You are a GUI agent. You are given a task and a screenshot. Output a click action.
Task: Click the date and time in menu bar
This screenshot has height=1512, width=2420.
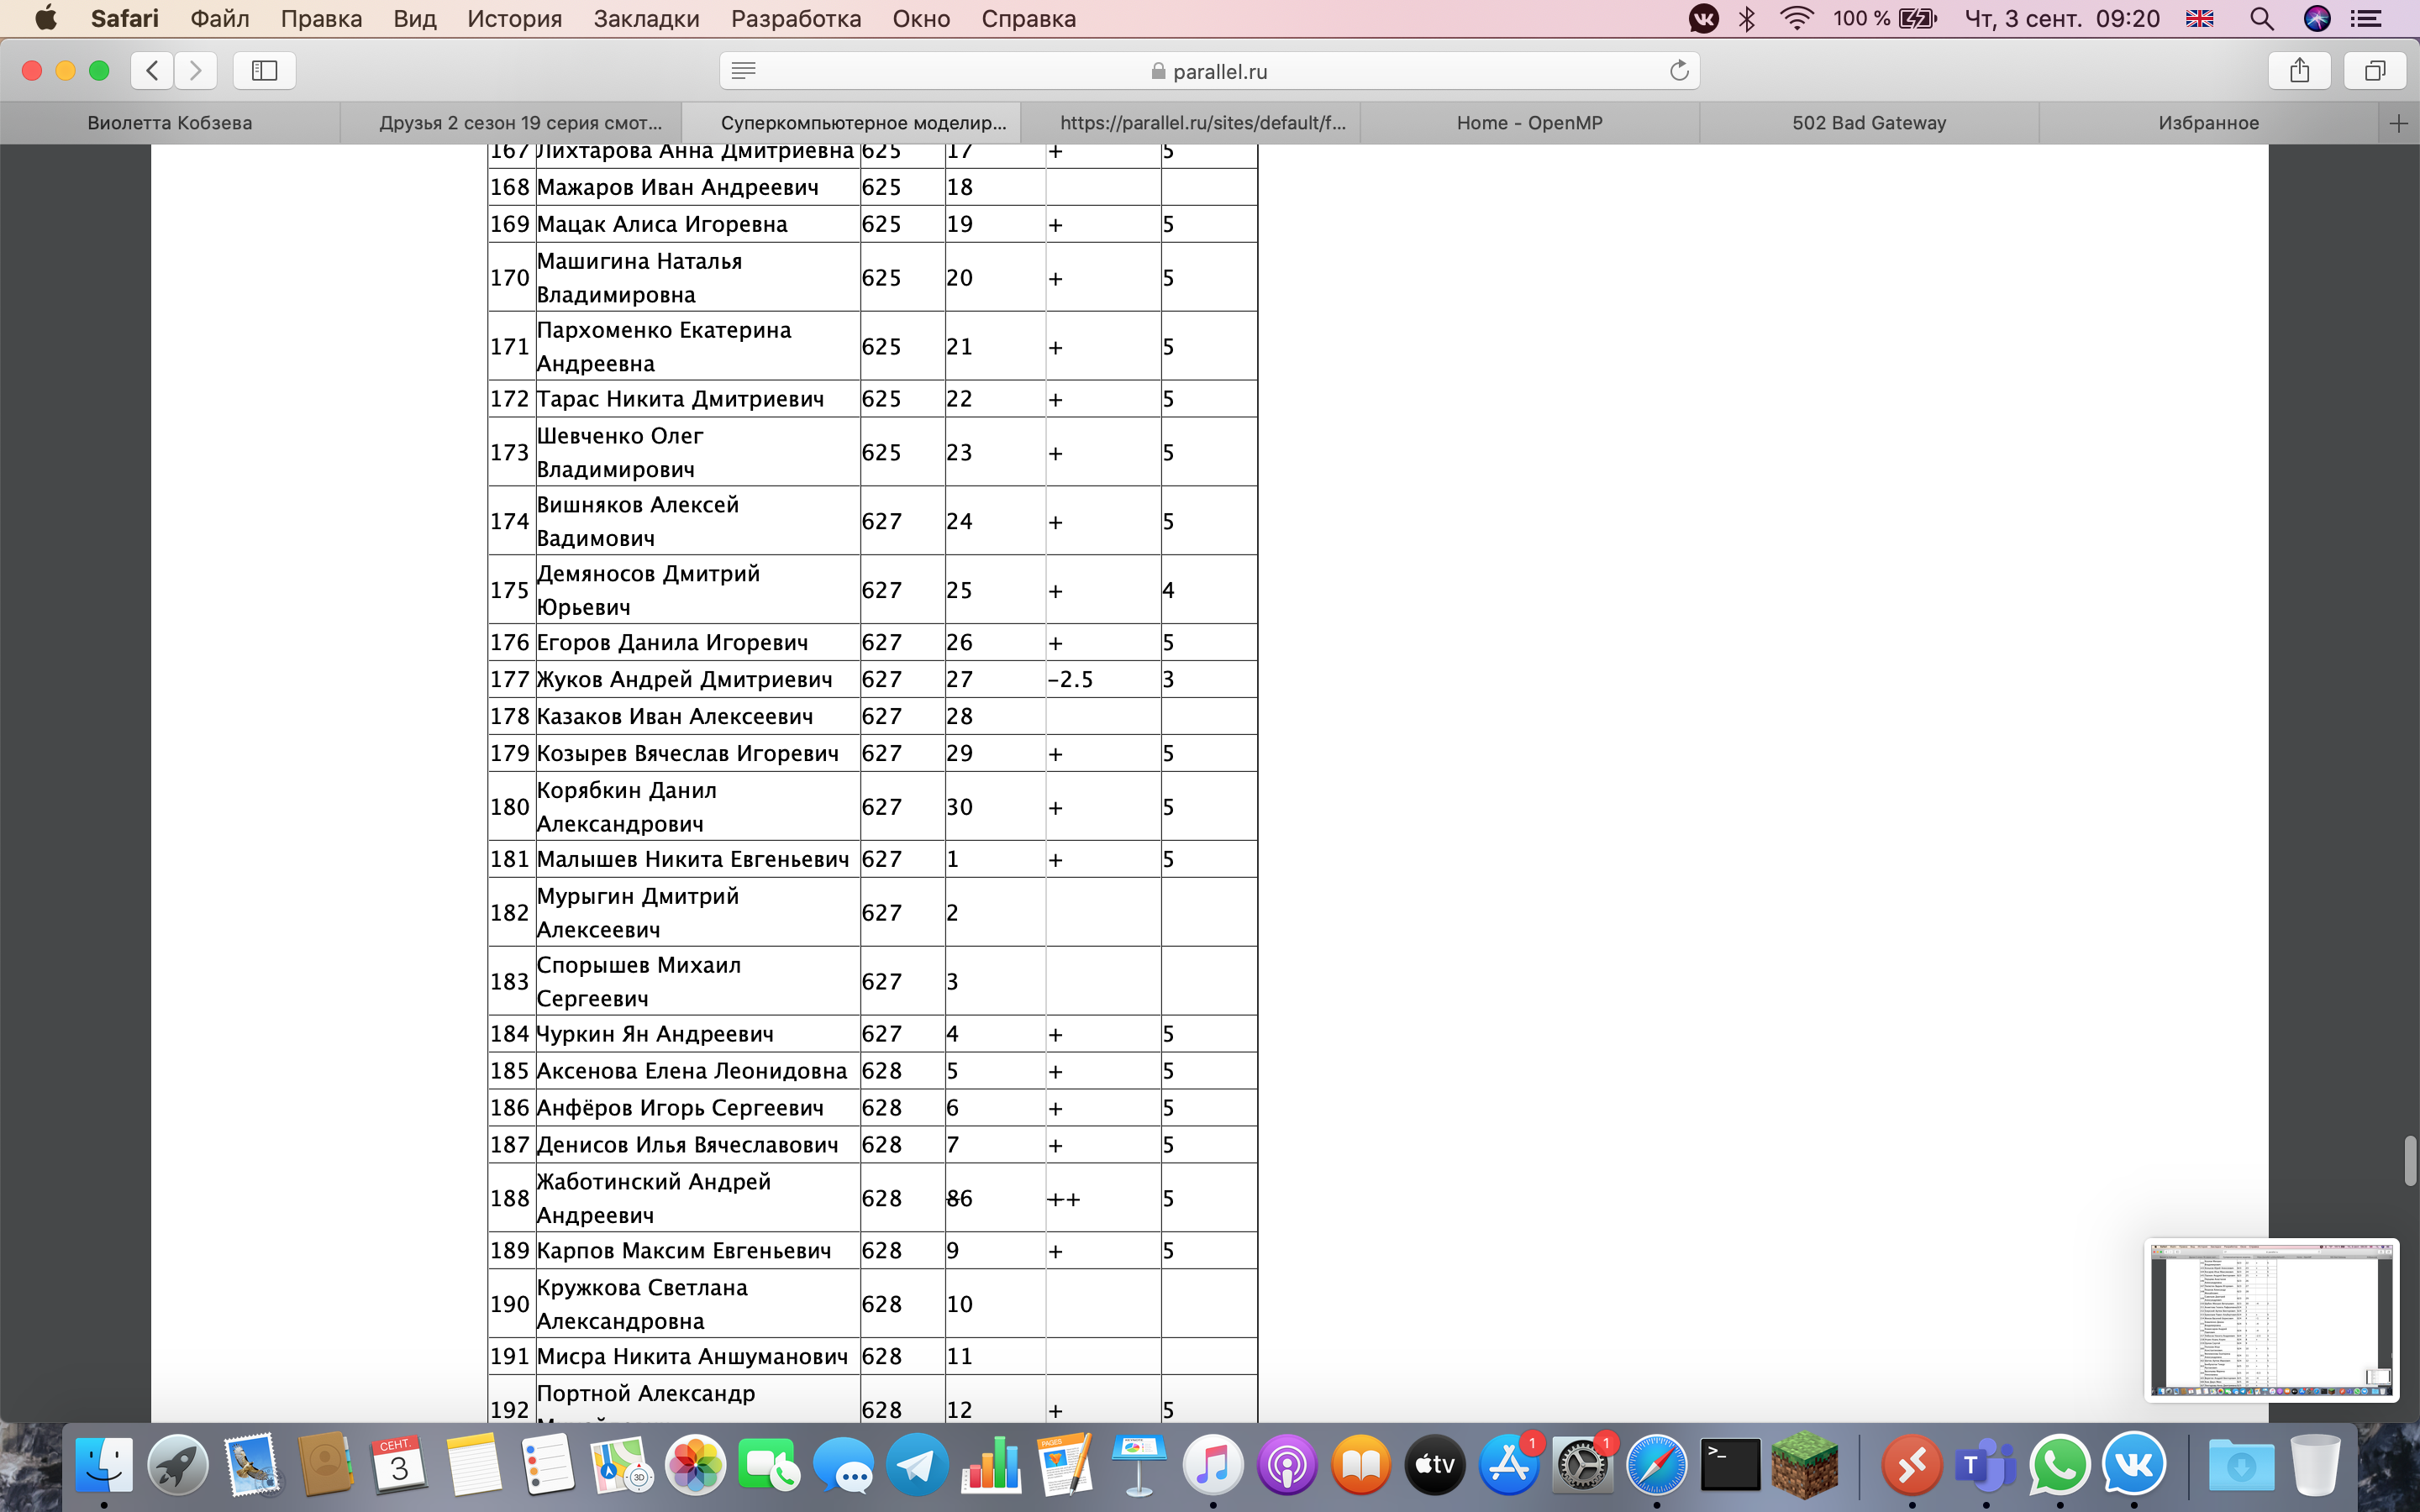[x=2062, y=18]
